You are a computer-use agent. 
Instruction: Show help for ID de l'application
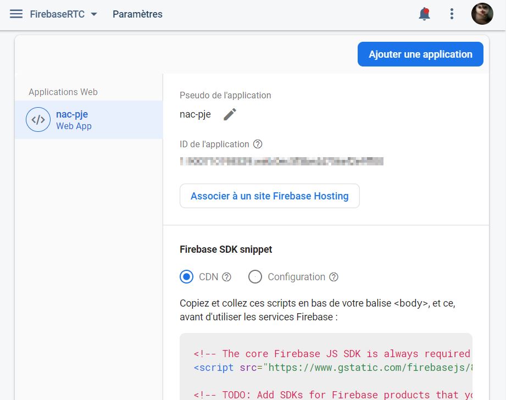tap(258, 144)
